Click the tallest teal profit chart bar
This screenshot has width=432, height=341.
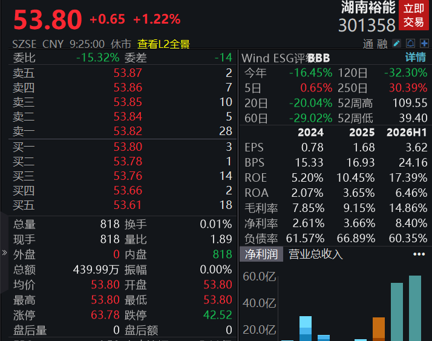point(415,308)
